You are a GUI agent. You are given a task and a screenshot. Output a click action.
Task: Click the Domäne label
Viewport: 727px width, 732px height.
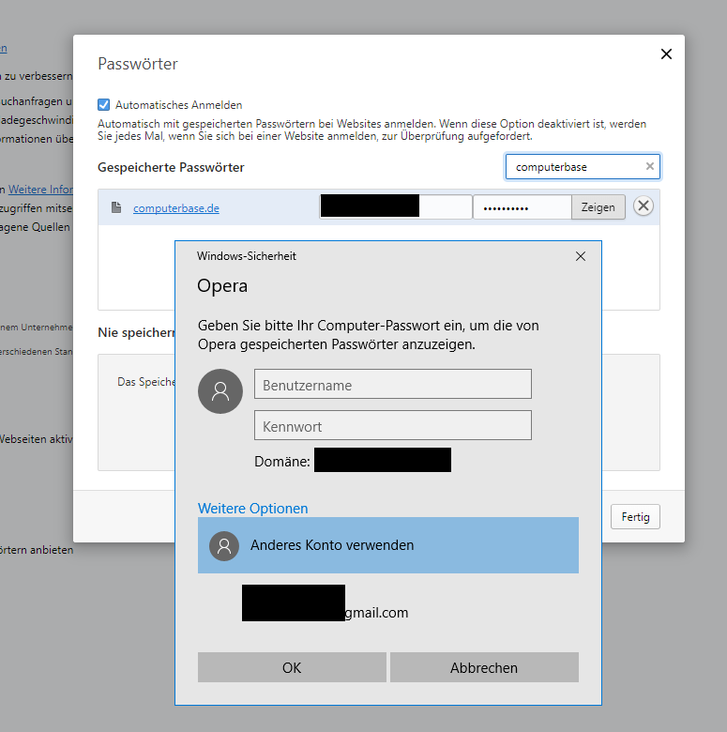(281, 461)
